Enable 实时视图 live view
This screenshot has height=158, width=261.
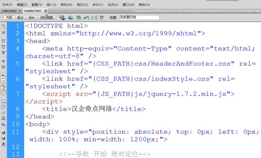[46, 18]
